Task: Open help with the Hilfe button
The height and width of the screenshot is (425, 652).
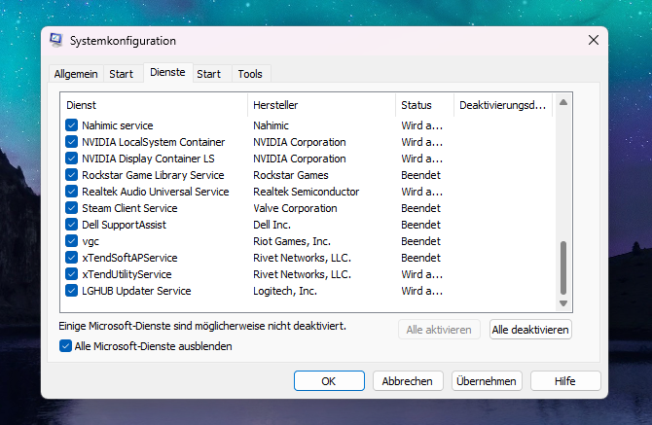Action: point(565,381)
